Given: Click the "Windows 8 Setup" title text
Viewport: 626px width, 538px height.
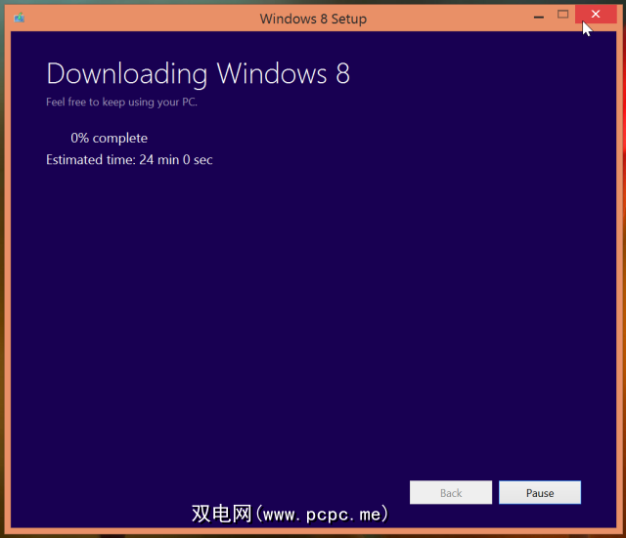Looking at the screenshot, I should click(x=313, y=19).
